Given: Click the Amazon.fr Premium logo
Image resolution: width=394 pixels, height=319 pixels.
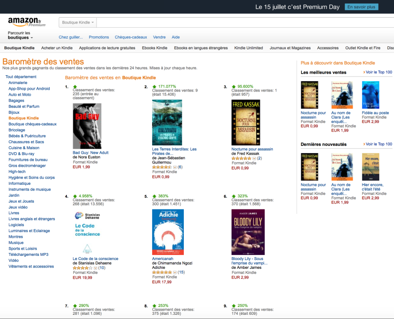Looking at the screenshot, I should pyautogui.click(x=26, y=22).
